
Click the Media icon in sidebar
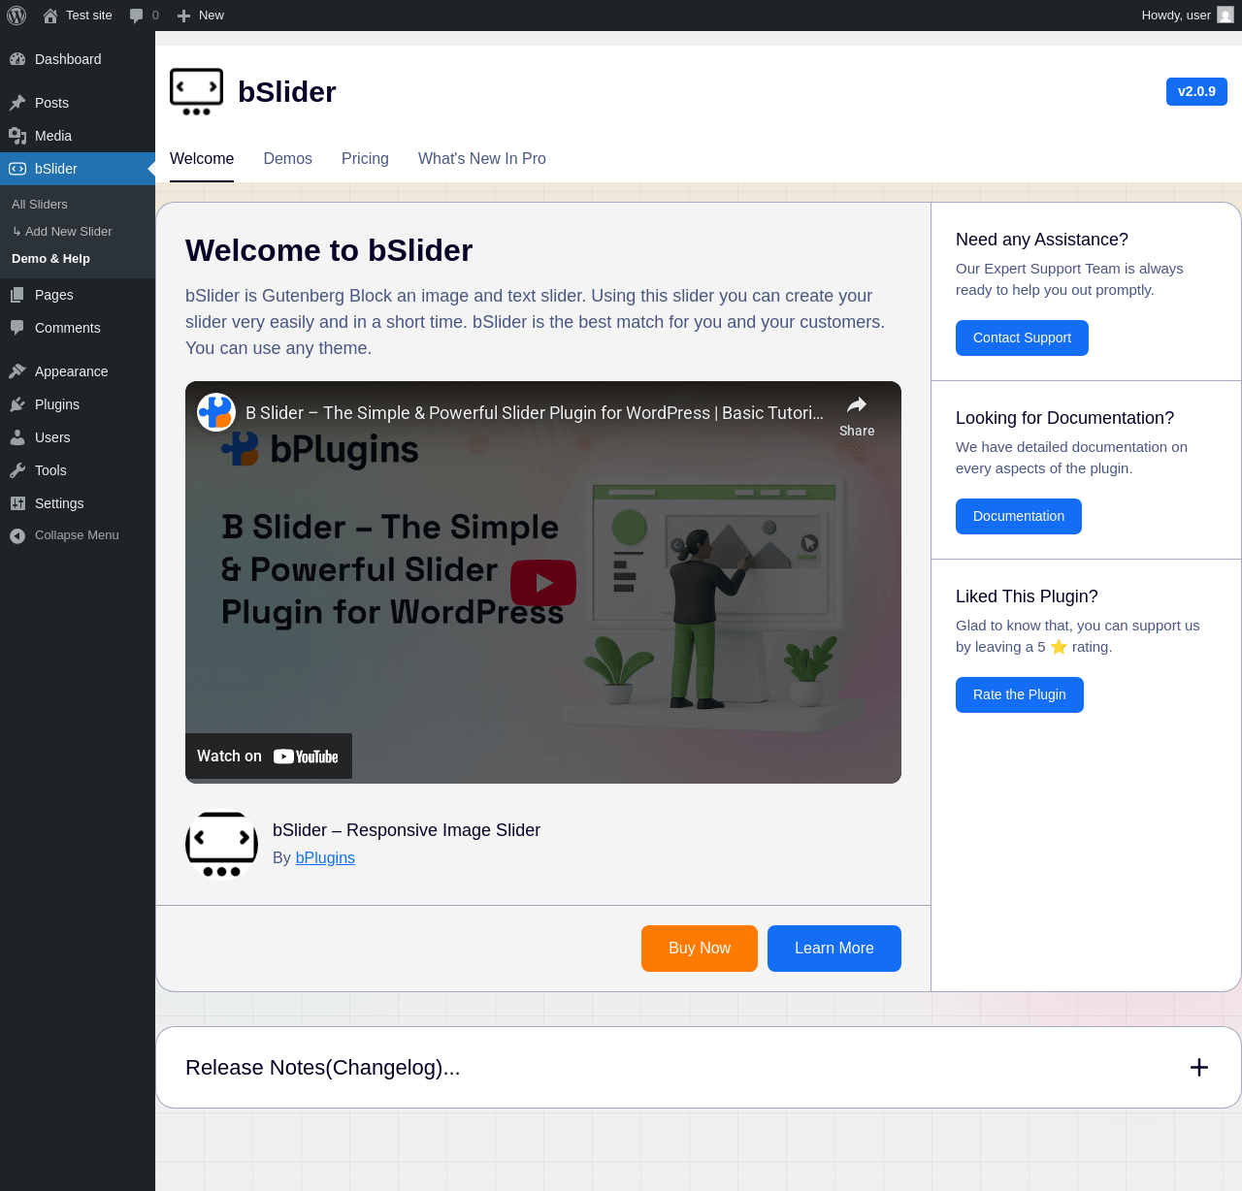[17, 136]
